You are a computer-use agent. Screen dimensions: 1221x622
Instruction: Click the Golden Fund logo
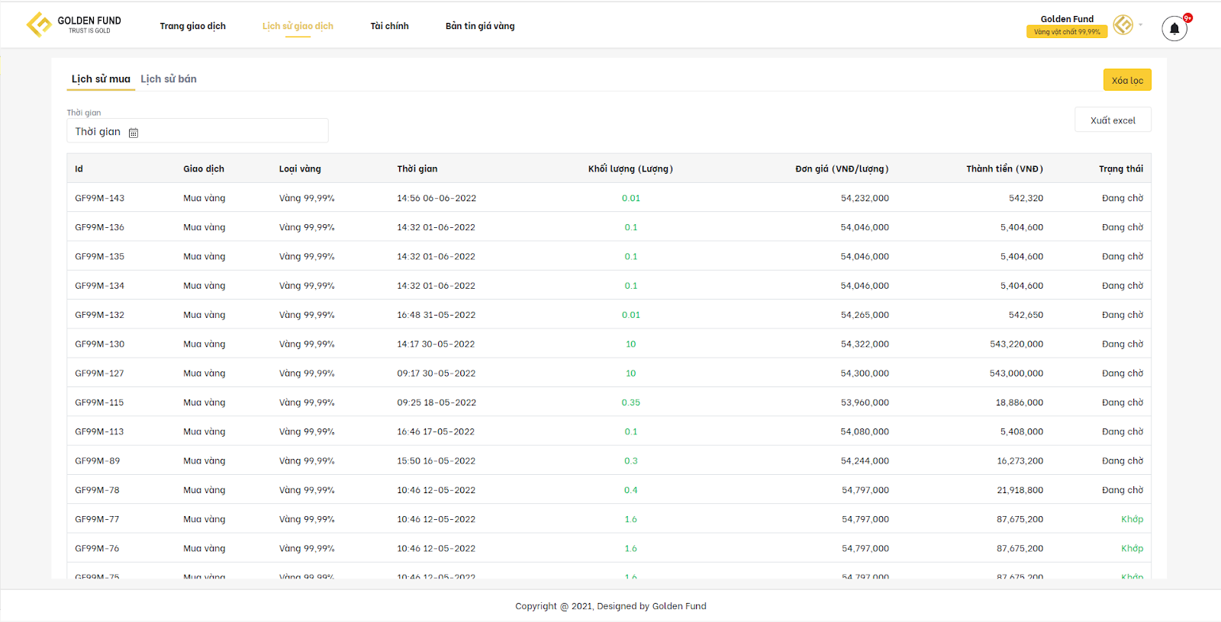click(74, 25)
